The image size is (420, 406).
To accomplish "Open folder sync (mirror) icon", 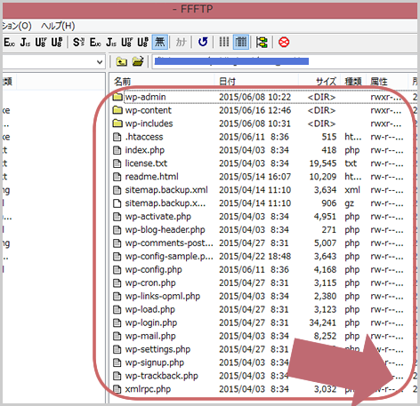I will click(262, 43).
